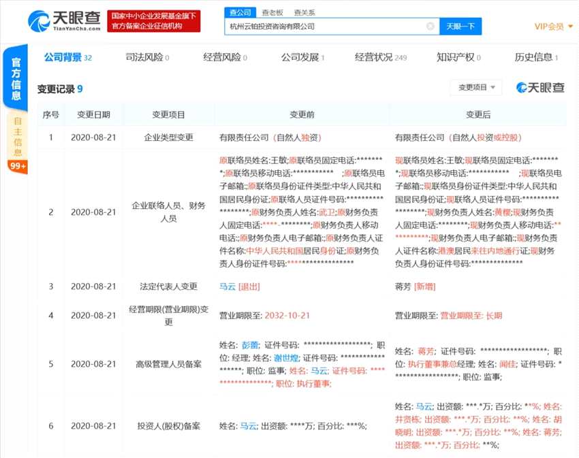Select the 企业联络人员、财务人员 cell
The width and height of the screenshot is (579, 458).
tap(168, 212)
